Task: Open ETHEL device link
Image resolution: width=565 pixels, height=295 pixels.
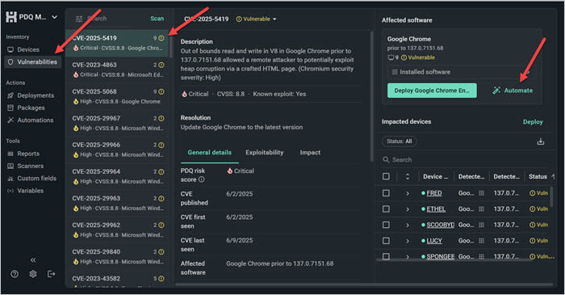Action: (x=436, y=209)
